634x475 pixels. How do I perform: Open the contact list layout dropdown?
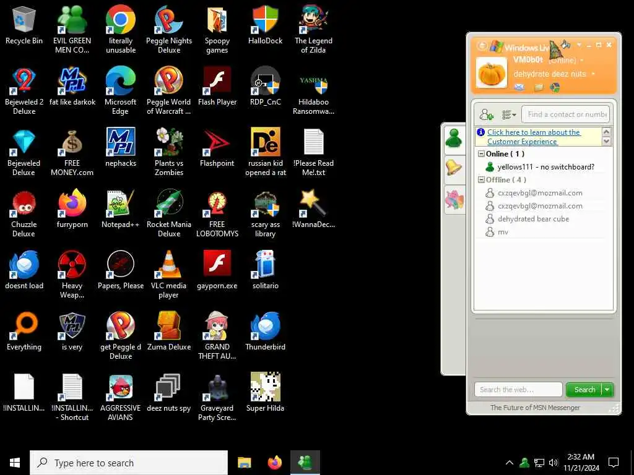point(509,115)
